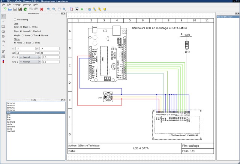Viewport: 240px width, 164px height.
Task: Select the first circle part in list
Action: click(10, 125)
